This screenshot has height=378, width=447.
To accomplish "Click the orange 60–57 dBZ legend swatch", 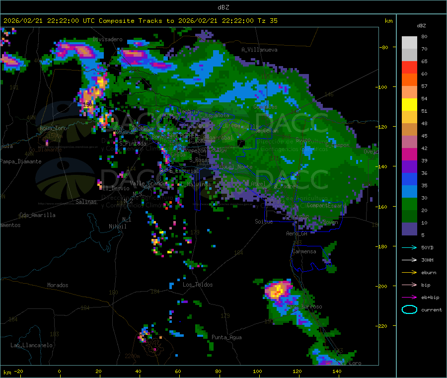I will click(409, 80).
